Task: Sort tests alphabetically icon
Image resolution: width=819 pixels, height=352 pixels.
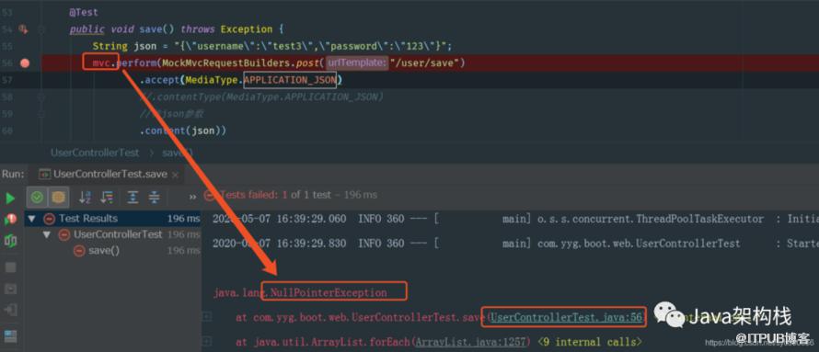Action: click(85, 197)
